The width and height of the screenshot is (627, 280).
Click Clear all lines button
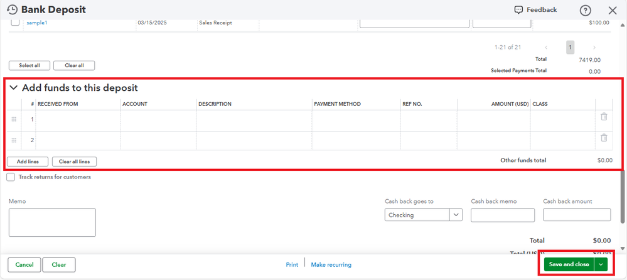point(75,162)
